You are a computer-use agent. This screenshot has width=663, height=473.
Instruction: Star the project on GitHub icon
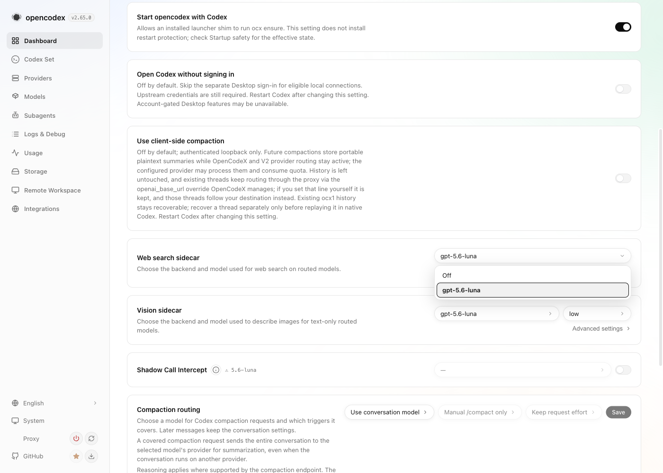[76, 456]
